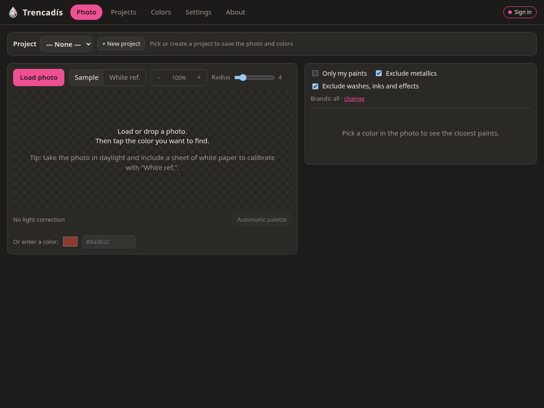Screen dimensions: 544x408
Task: Click the Pick or create a project hint
Action: pos(221,44)
